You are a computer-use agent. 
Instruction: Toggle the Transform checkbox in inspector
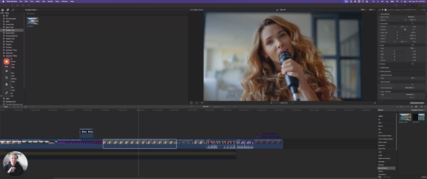tap(379, 24)
